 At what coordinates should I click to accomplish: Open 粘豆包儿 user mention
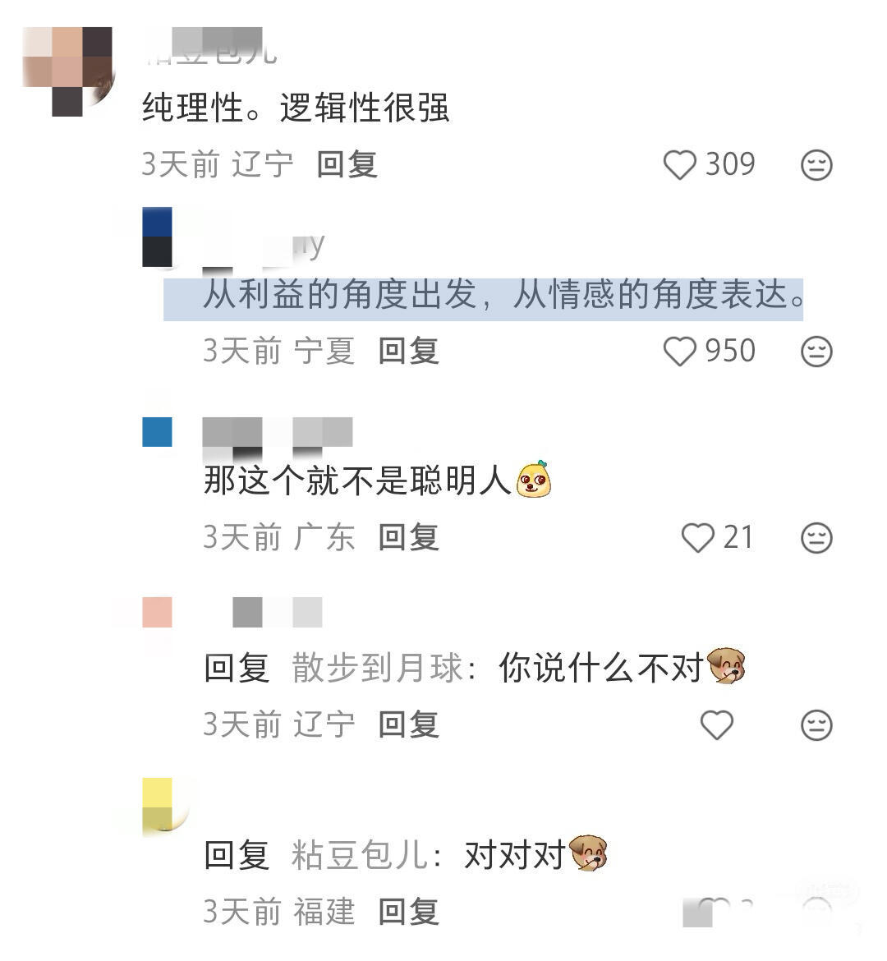pos(359,854)
